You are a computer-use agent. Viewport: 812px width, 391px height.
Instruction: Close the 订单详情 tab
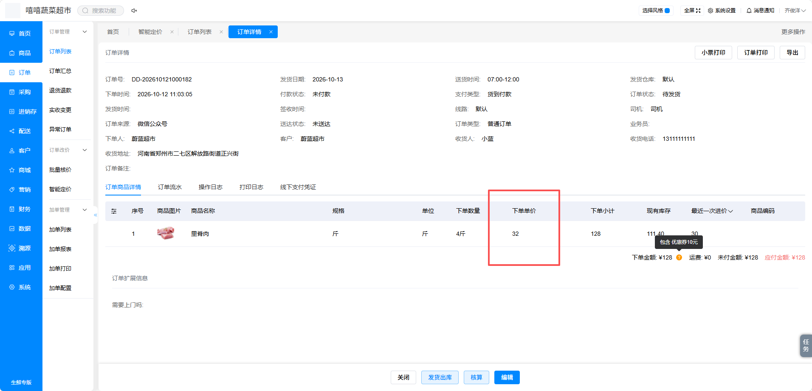271,32
